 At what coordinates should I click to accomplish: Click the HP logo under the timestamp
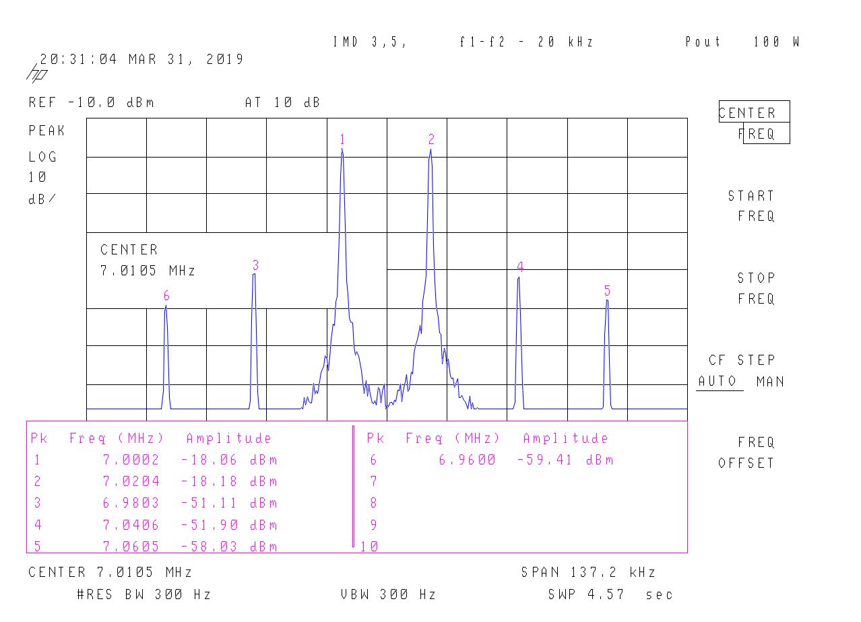tap(36, 74)
